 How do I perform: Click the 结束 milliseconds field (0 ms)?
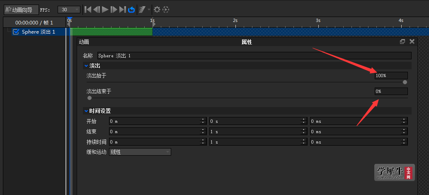pos(359,132)
